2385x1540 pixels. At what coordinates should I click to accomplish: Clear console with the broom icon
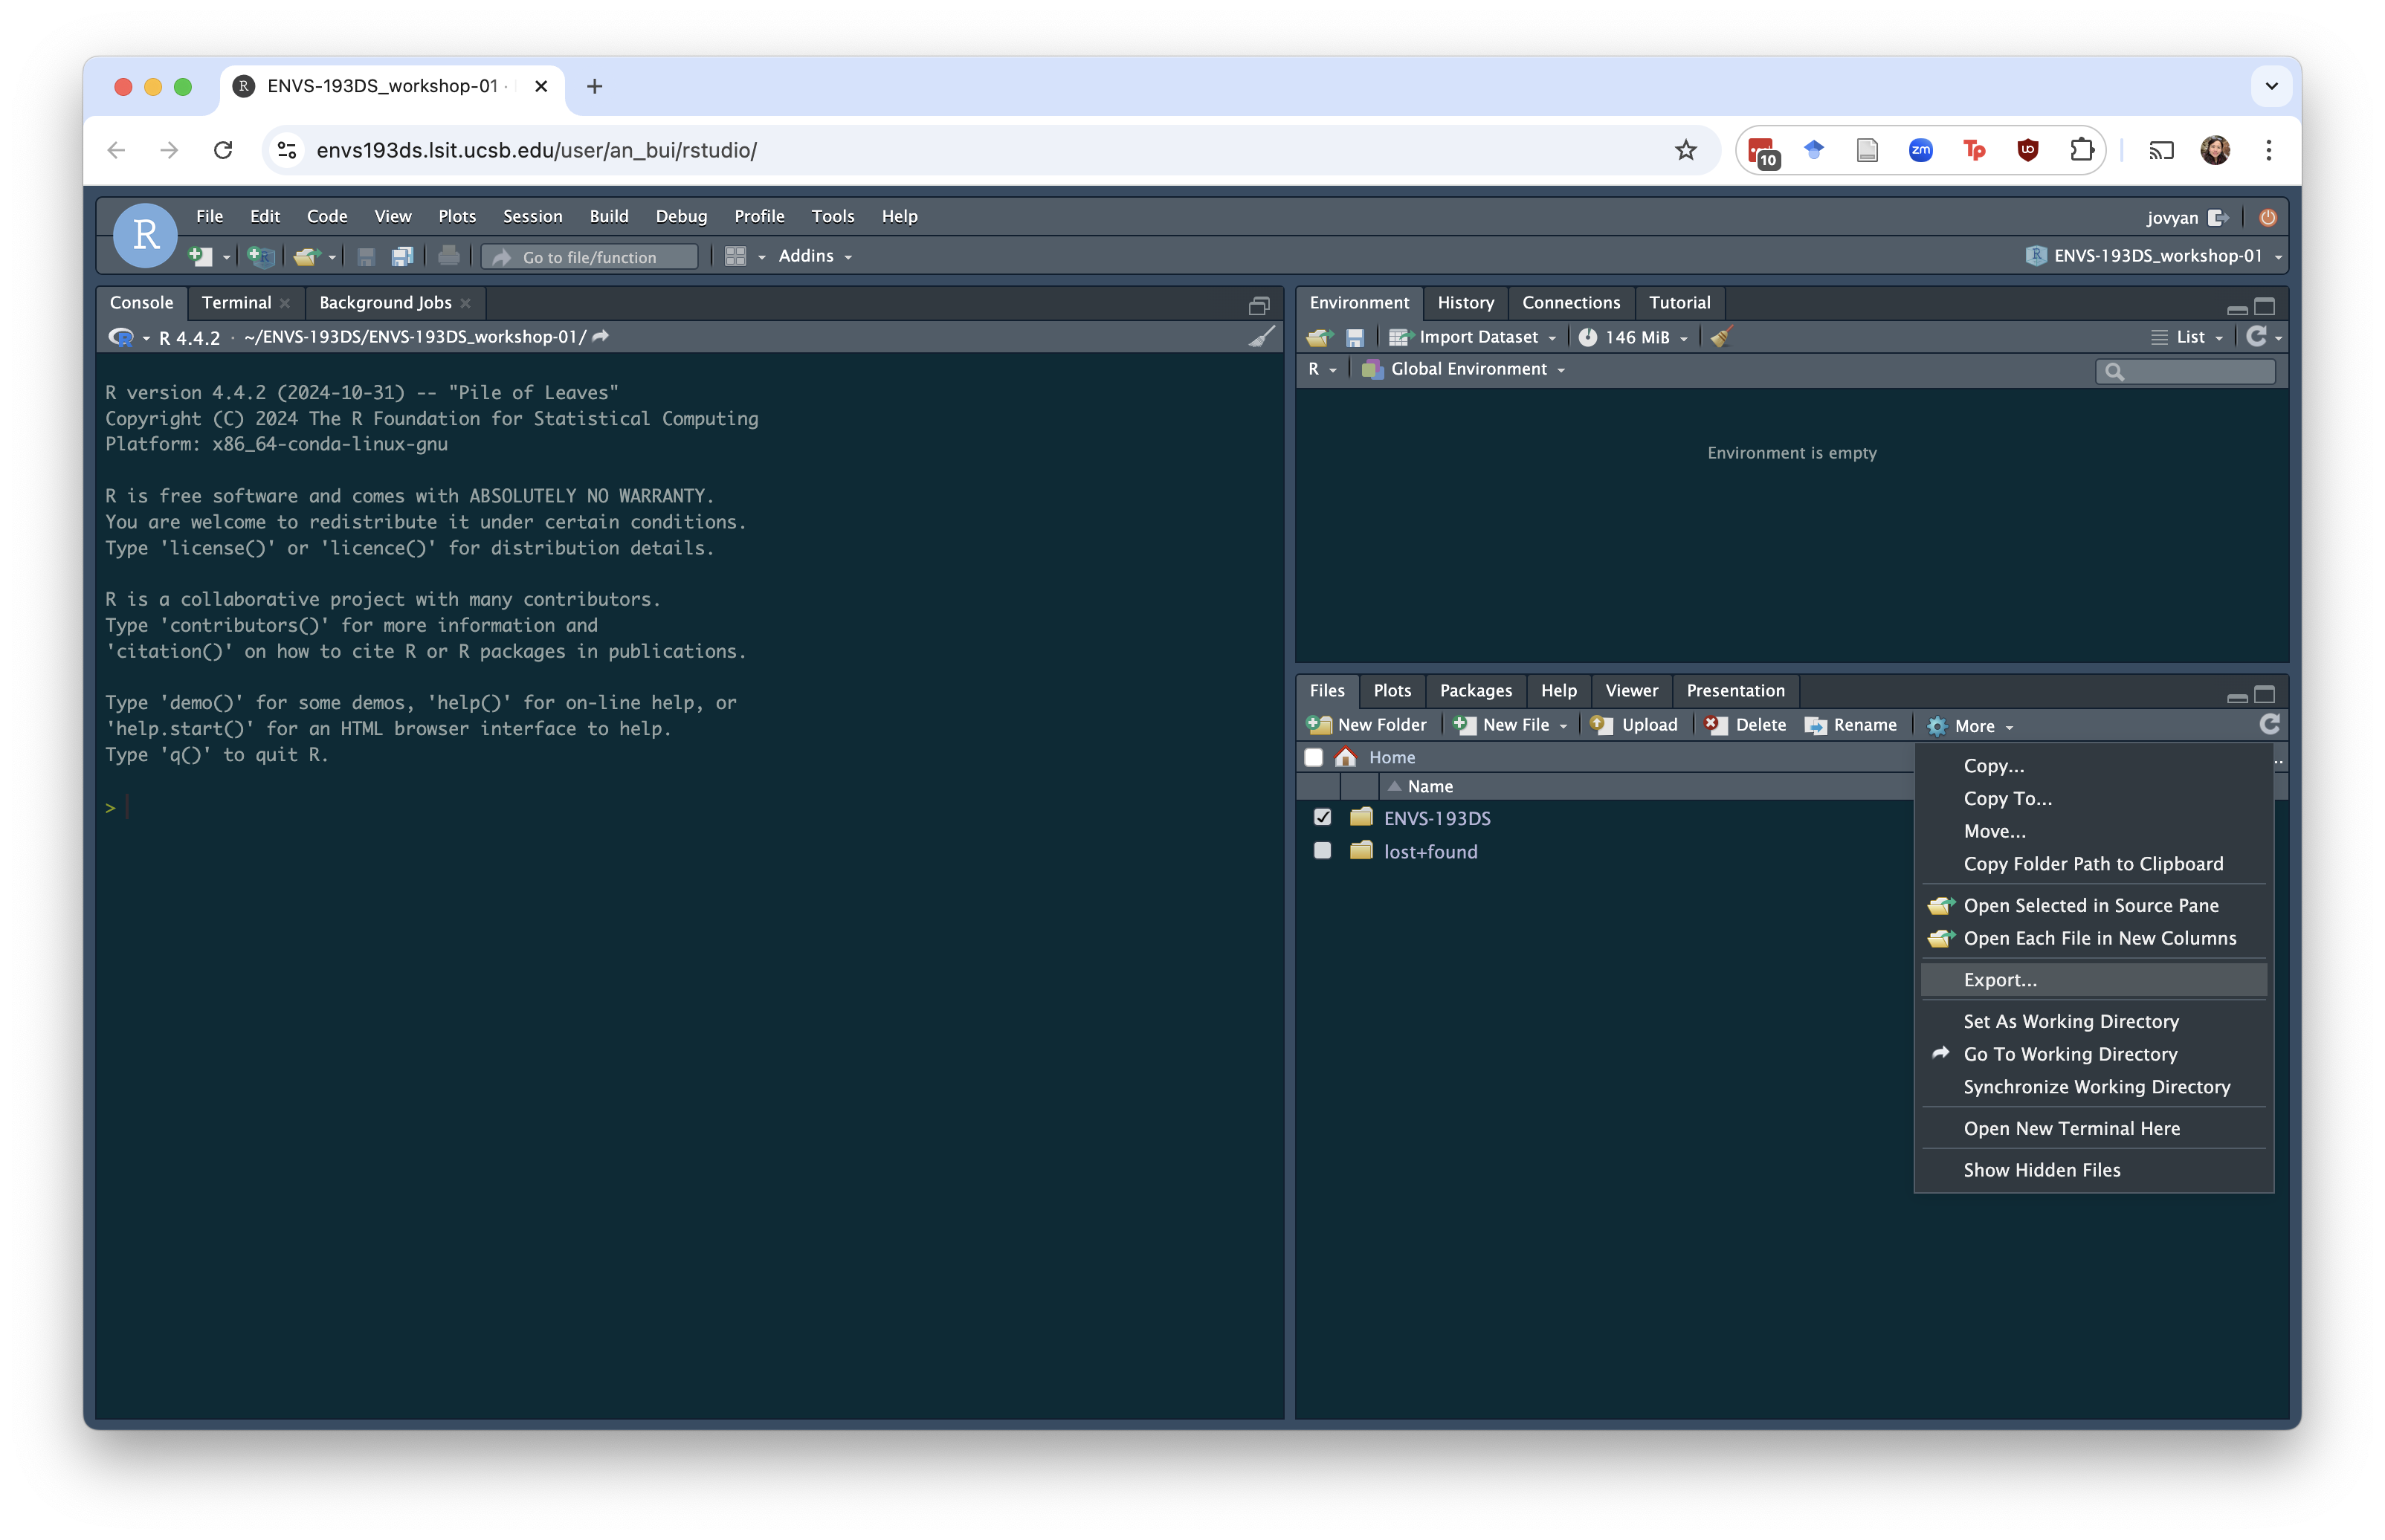pos(1261,337)
